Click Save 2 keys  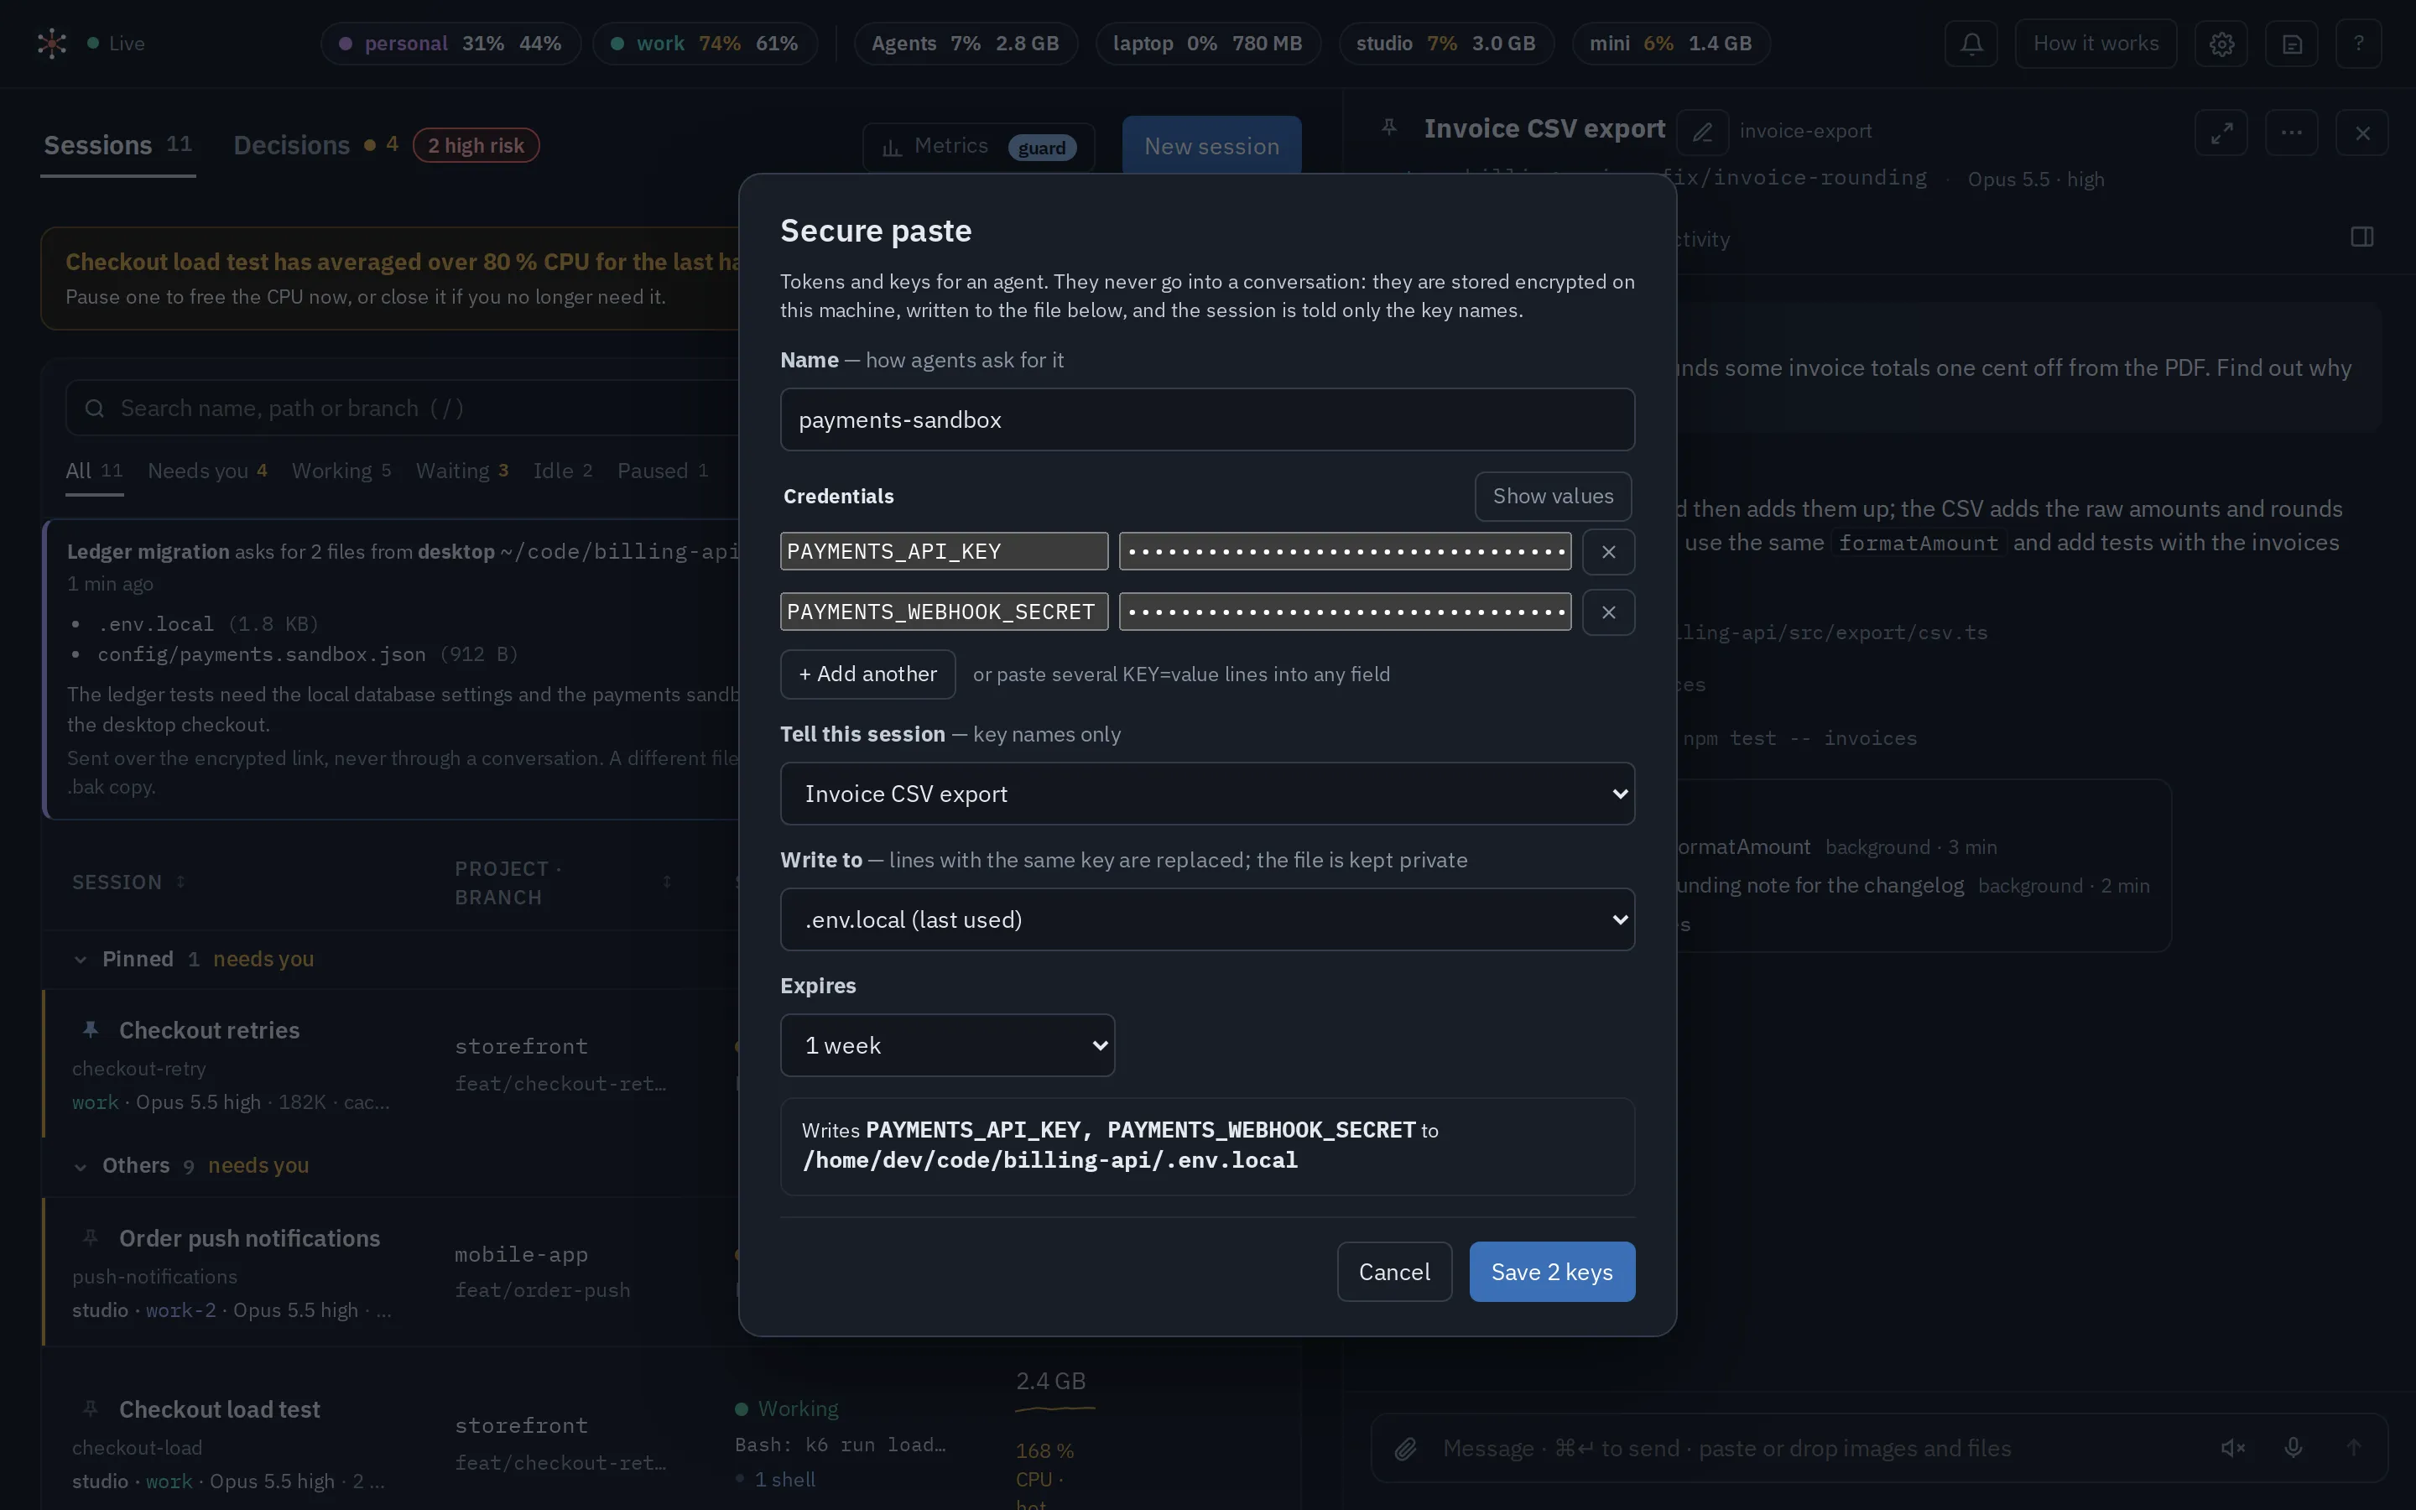(1551, 1271)
